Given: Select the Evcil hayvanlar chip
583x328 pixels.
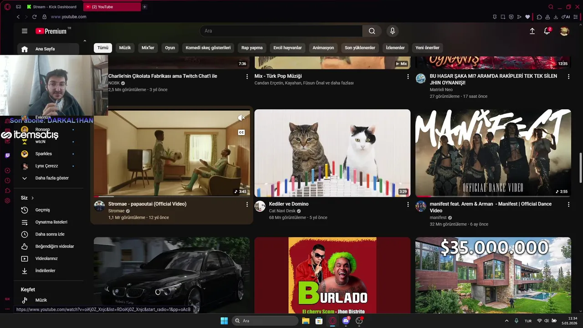Looking at the screenshot, I should tap(287, 48).
